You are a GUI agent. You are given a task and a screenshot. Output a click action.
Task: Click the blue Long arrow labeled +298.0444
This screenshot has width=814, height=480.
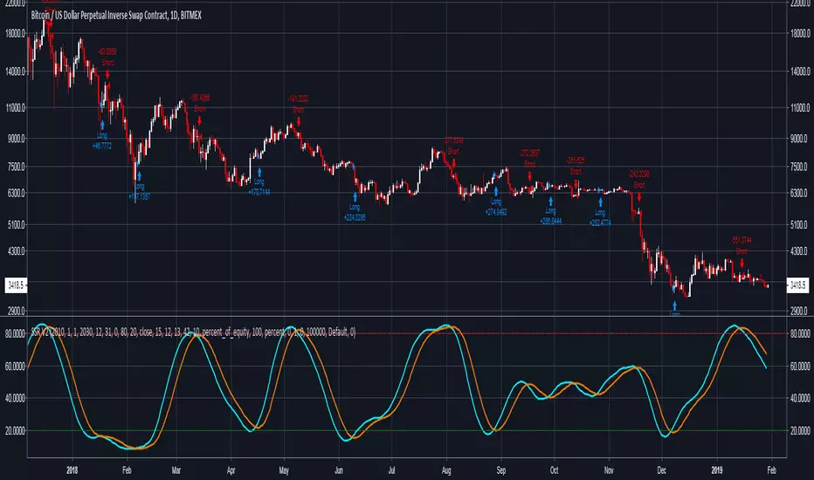[x=549, y=201]
